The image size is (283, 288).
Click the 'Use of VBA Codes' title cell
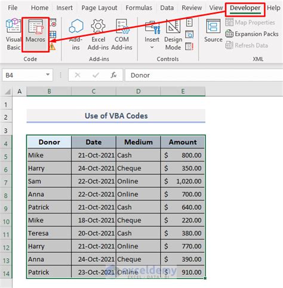[x=116, y=116]
